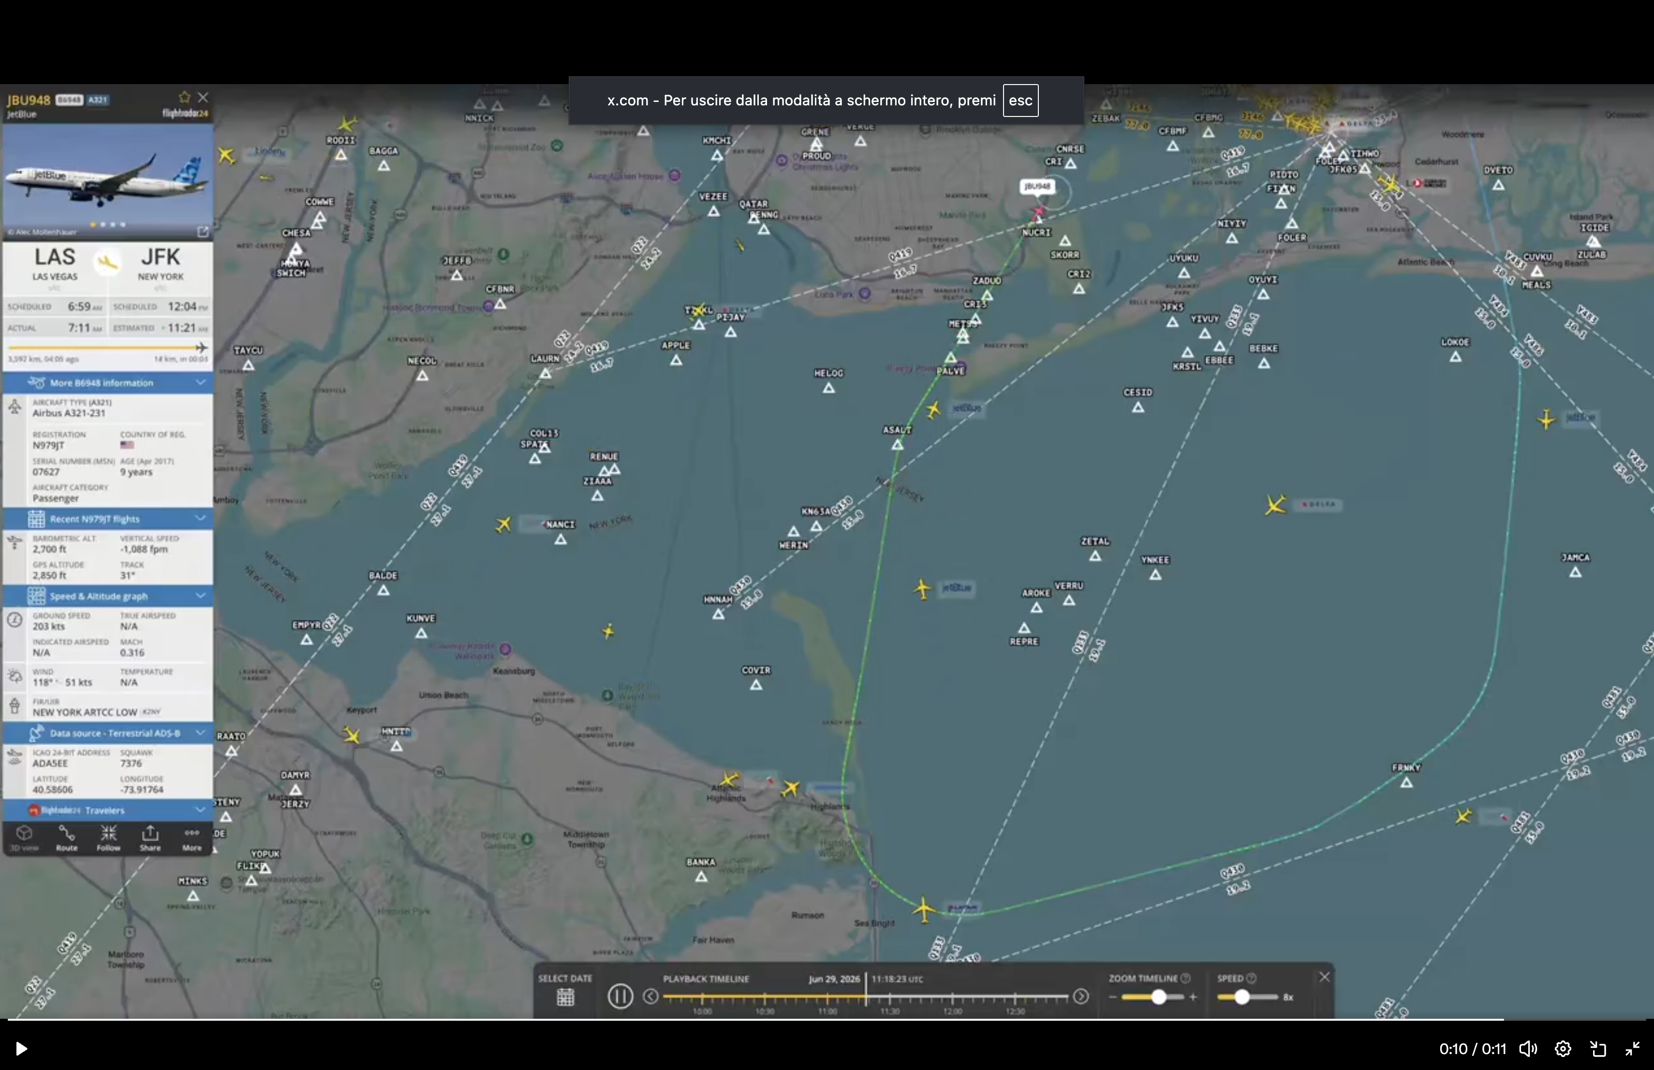Screen dimensions: 1654x1070
Task: Click the yellow aircraft near NANCI waypoint
Action: click(503, 524)
